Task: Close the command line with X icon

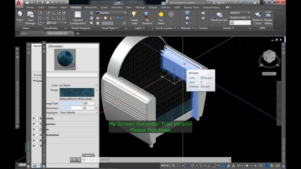Action: pyautogui.click(x=74, y=160)
